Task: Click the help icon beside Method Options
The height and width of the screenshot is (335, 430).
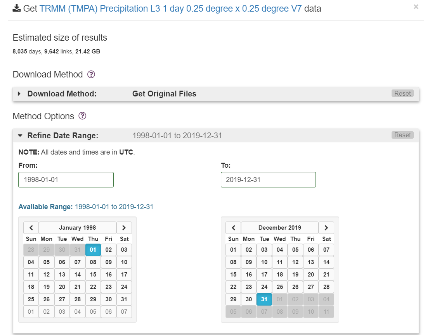Action: point(82,116)
